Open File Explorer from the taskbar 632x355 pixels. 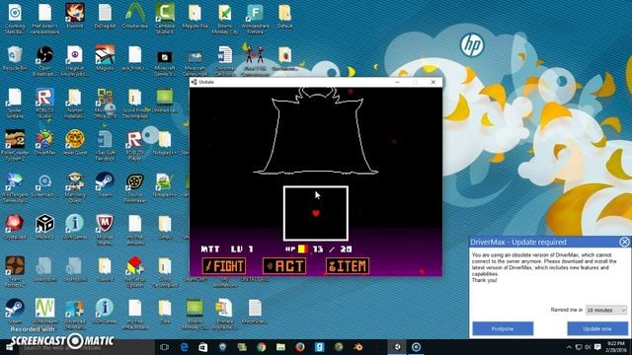(280, 347)
